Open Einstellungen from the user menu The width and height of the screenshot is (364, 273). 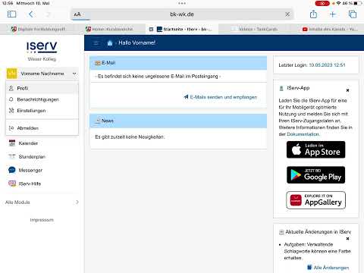coord(42,111)
